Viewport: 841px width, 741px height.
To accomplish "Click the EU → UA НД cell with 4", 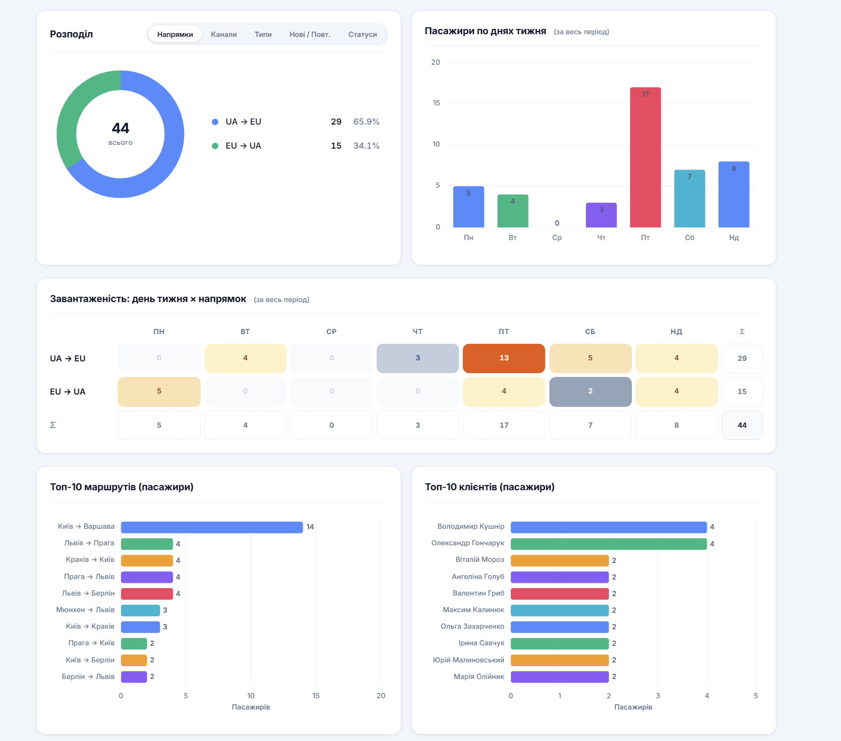I will (677, 392).
